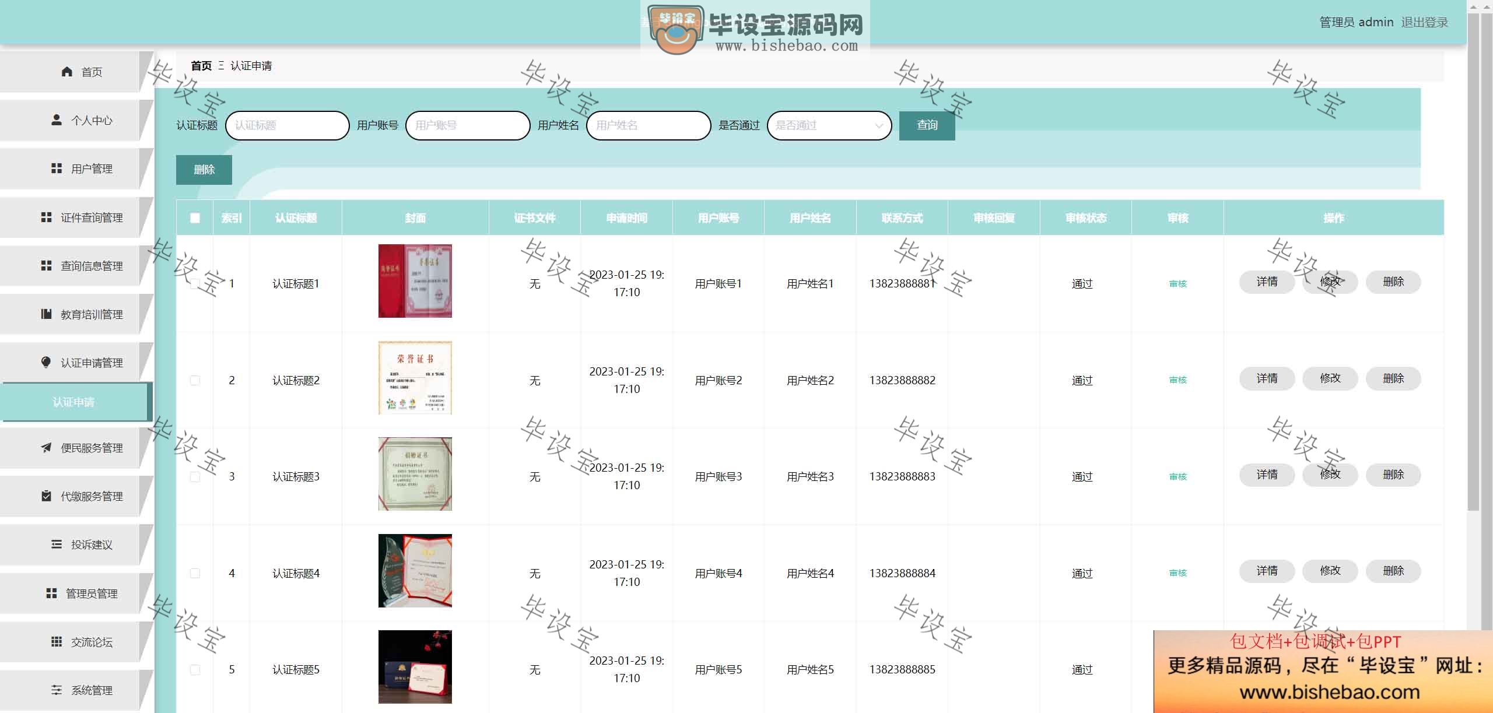Check the row checkbox for 认证标题5

pos(195,669)
